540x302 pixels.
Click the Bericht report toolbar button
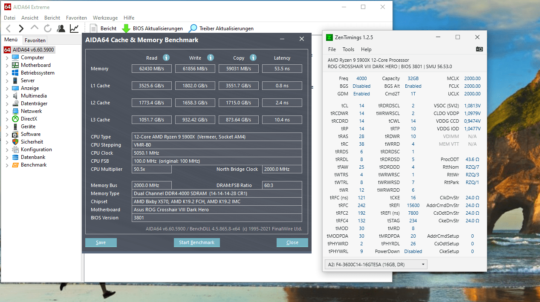click(103, 29)
